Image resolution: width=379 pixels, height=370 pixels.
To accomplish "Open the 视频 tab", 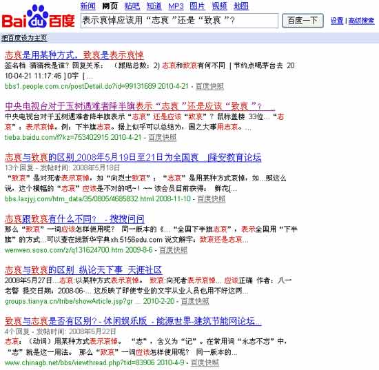I will 219,6.
